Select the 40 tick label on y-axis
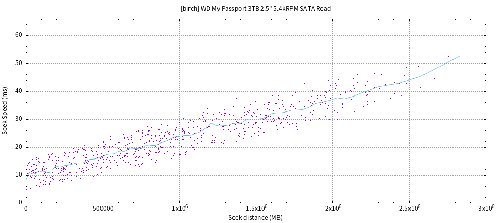The width and height of the screenshot is (497, 223). pos(18,91)
